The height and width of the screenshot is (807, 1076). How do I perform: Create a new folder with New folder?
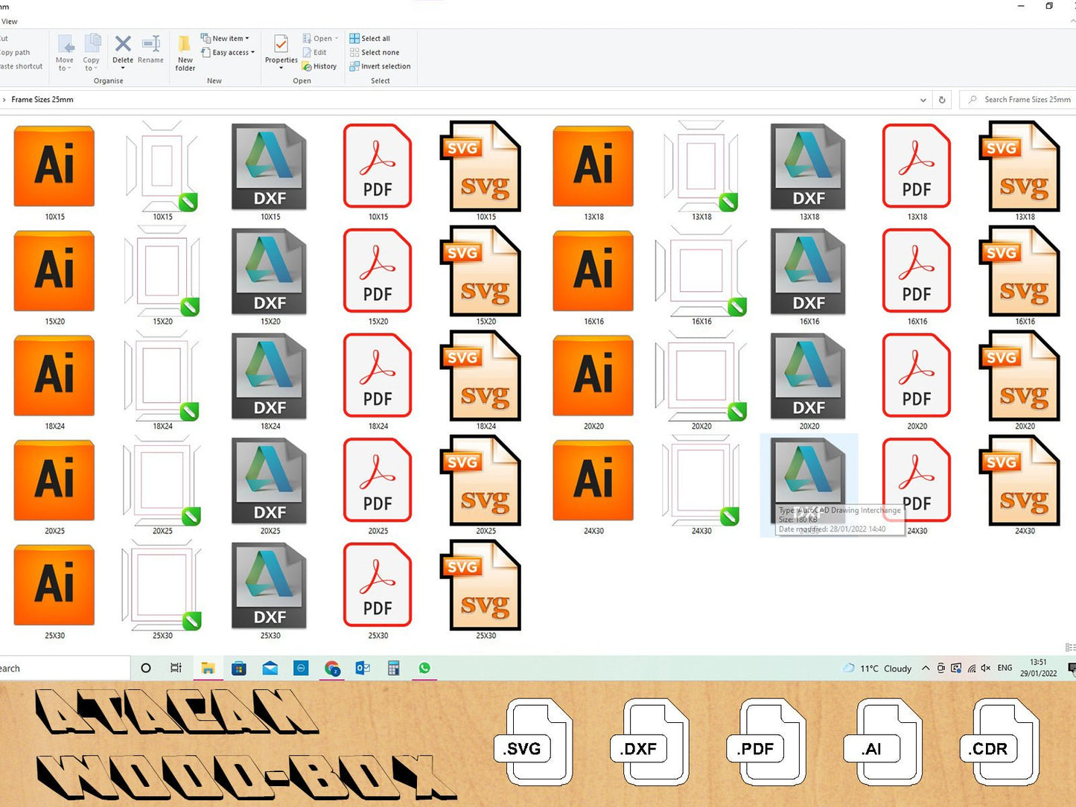point(185,53)
